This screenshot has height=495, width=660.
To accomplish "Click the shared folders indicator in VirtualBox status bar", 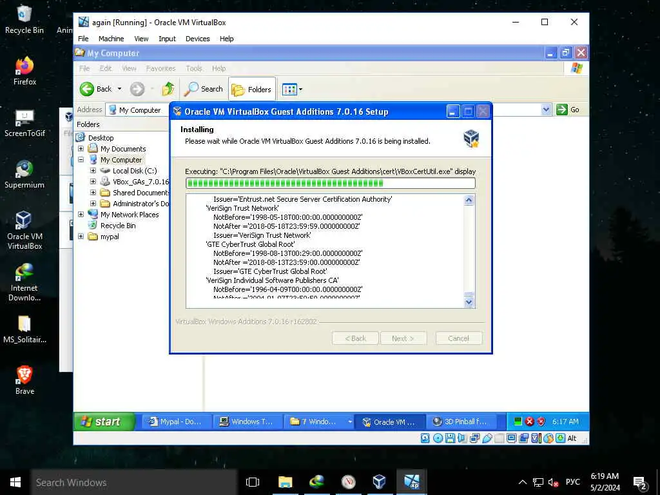I will click(500, 438).
